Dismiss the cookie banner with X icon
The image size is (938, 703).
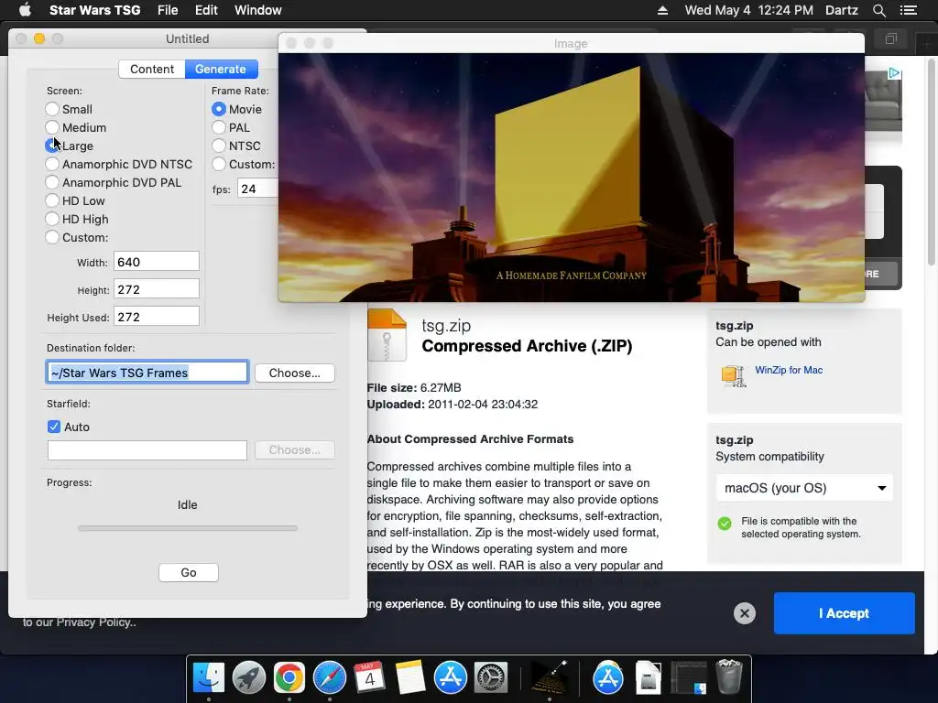744,613
